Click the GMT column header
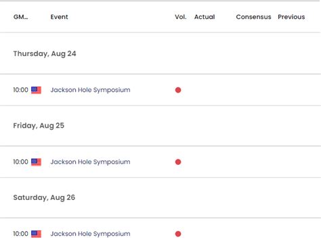 click(21, 17)
